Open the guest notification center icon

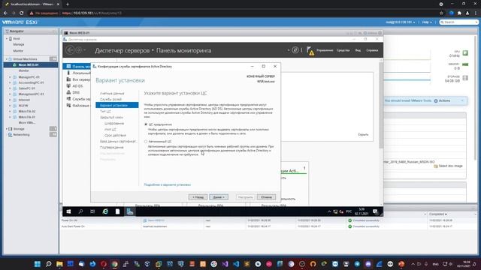coord(376,211)
